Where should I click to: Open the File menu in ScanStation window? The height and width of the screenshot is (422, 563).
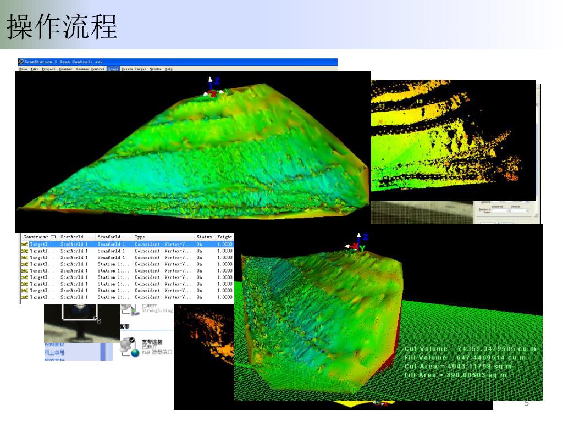coord(23,69)
